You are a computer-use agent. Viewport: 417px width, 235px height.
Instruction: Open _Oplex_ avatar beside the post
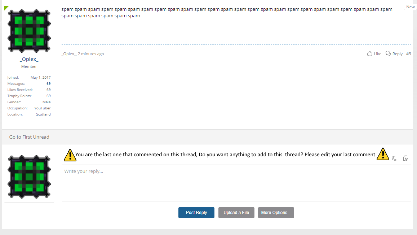pyautogui.click(x=29, y=31)
